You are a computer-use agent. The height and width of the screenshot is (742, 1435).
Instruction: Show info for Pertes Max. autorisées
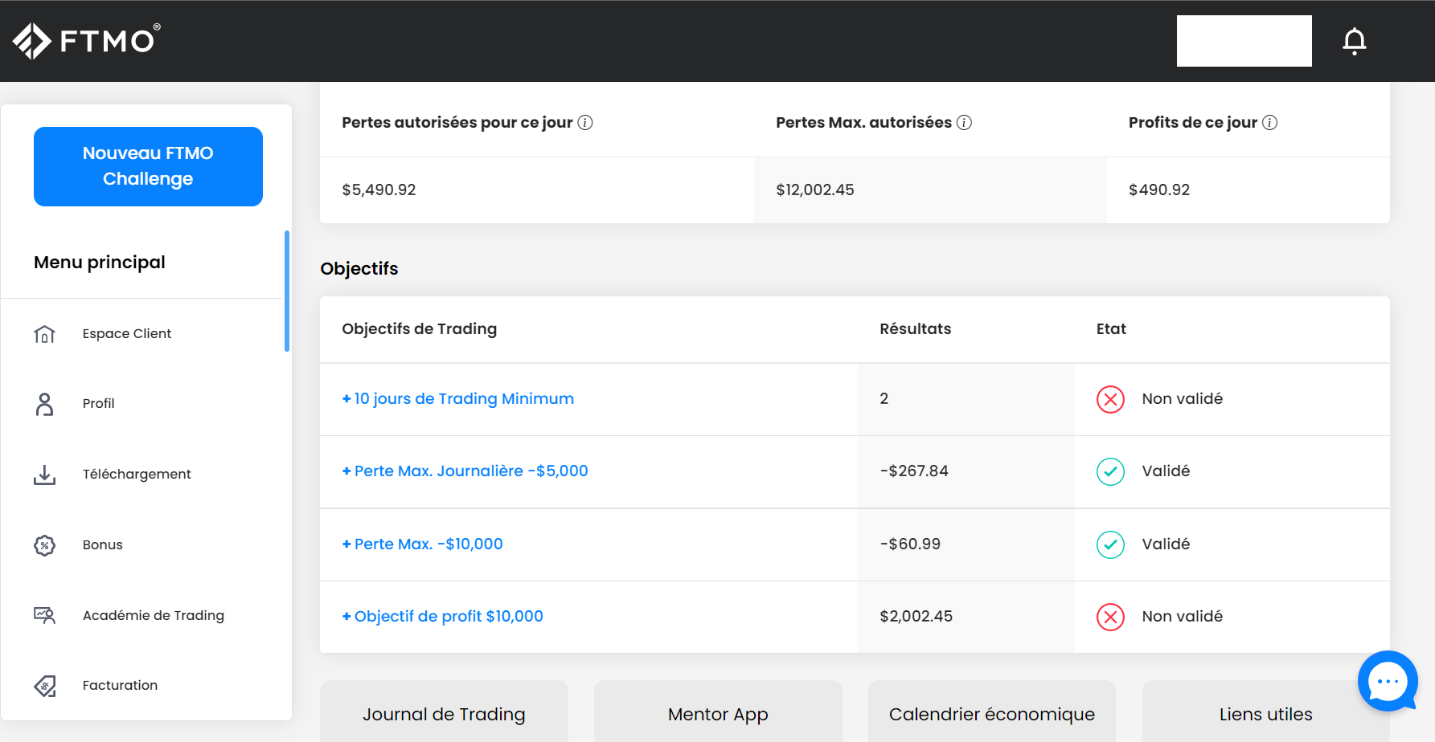click(x=964, y=123)
